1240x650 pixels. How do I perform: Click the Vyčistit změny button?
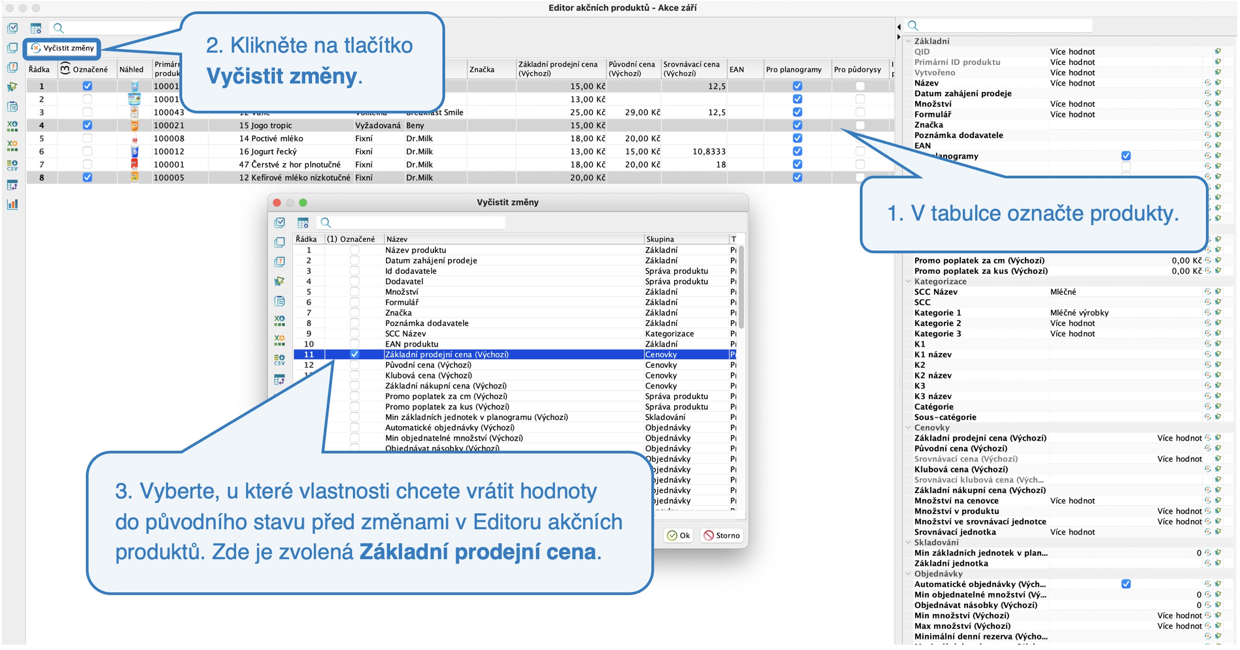click(x=63, y=48)
